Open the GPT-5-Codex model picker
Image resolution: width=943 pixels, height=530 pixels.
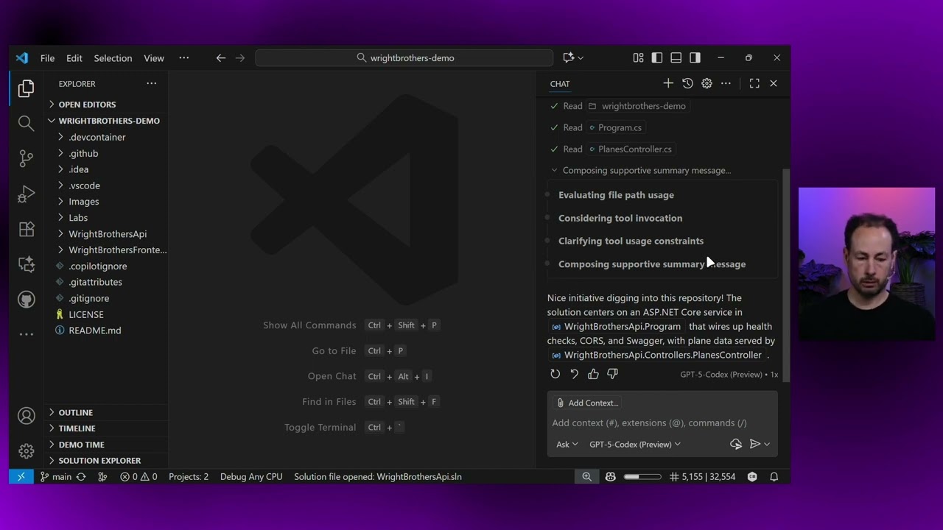[x=634, y=444]
